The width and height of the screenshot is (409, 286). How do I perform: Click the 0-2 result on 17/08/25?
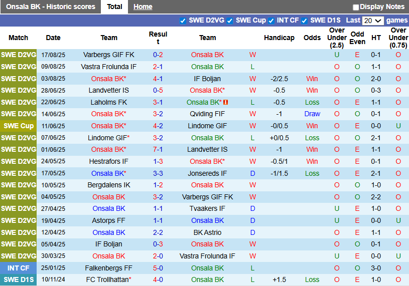click(x=158, y=55)
